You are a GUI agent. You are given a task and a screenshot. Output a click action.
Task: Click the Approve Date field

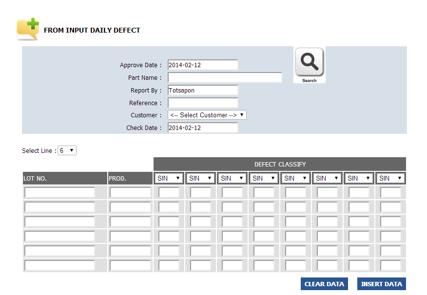[x=203, y=65]
